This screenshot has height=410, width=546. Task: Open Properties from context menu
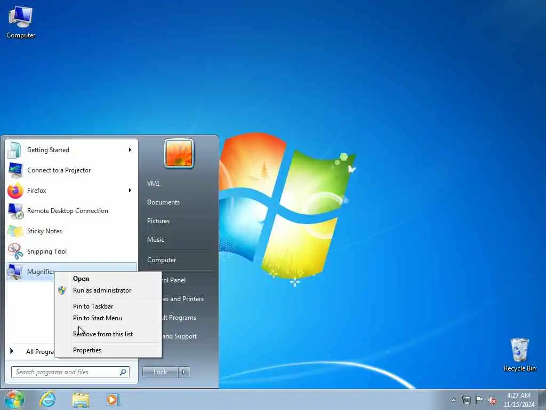(87, 350)
